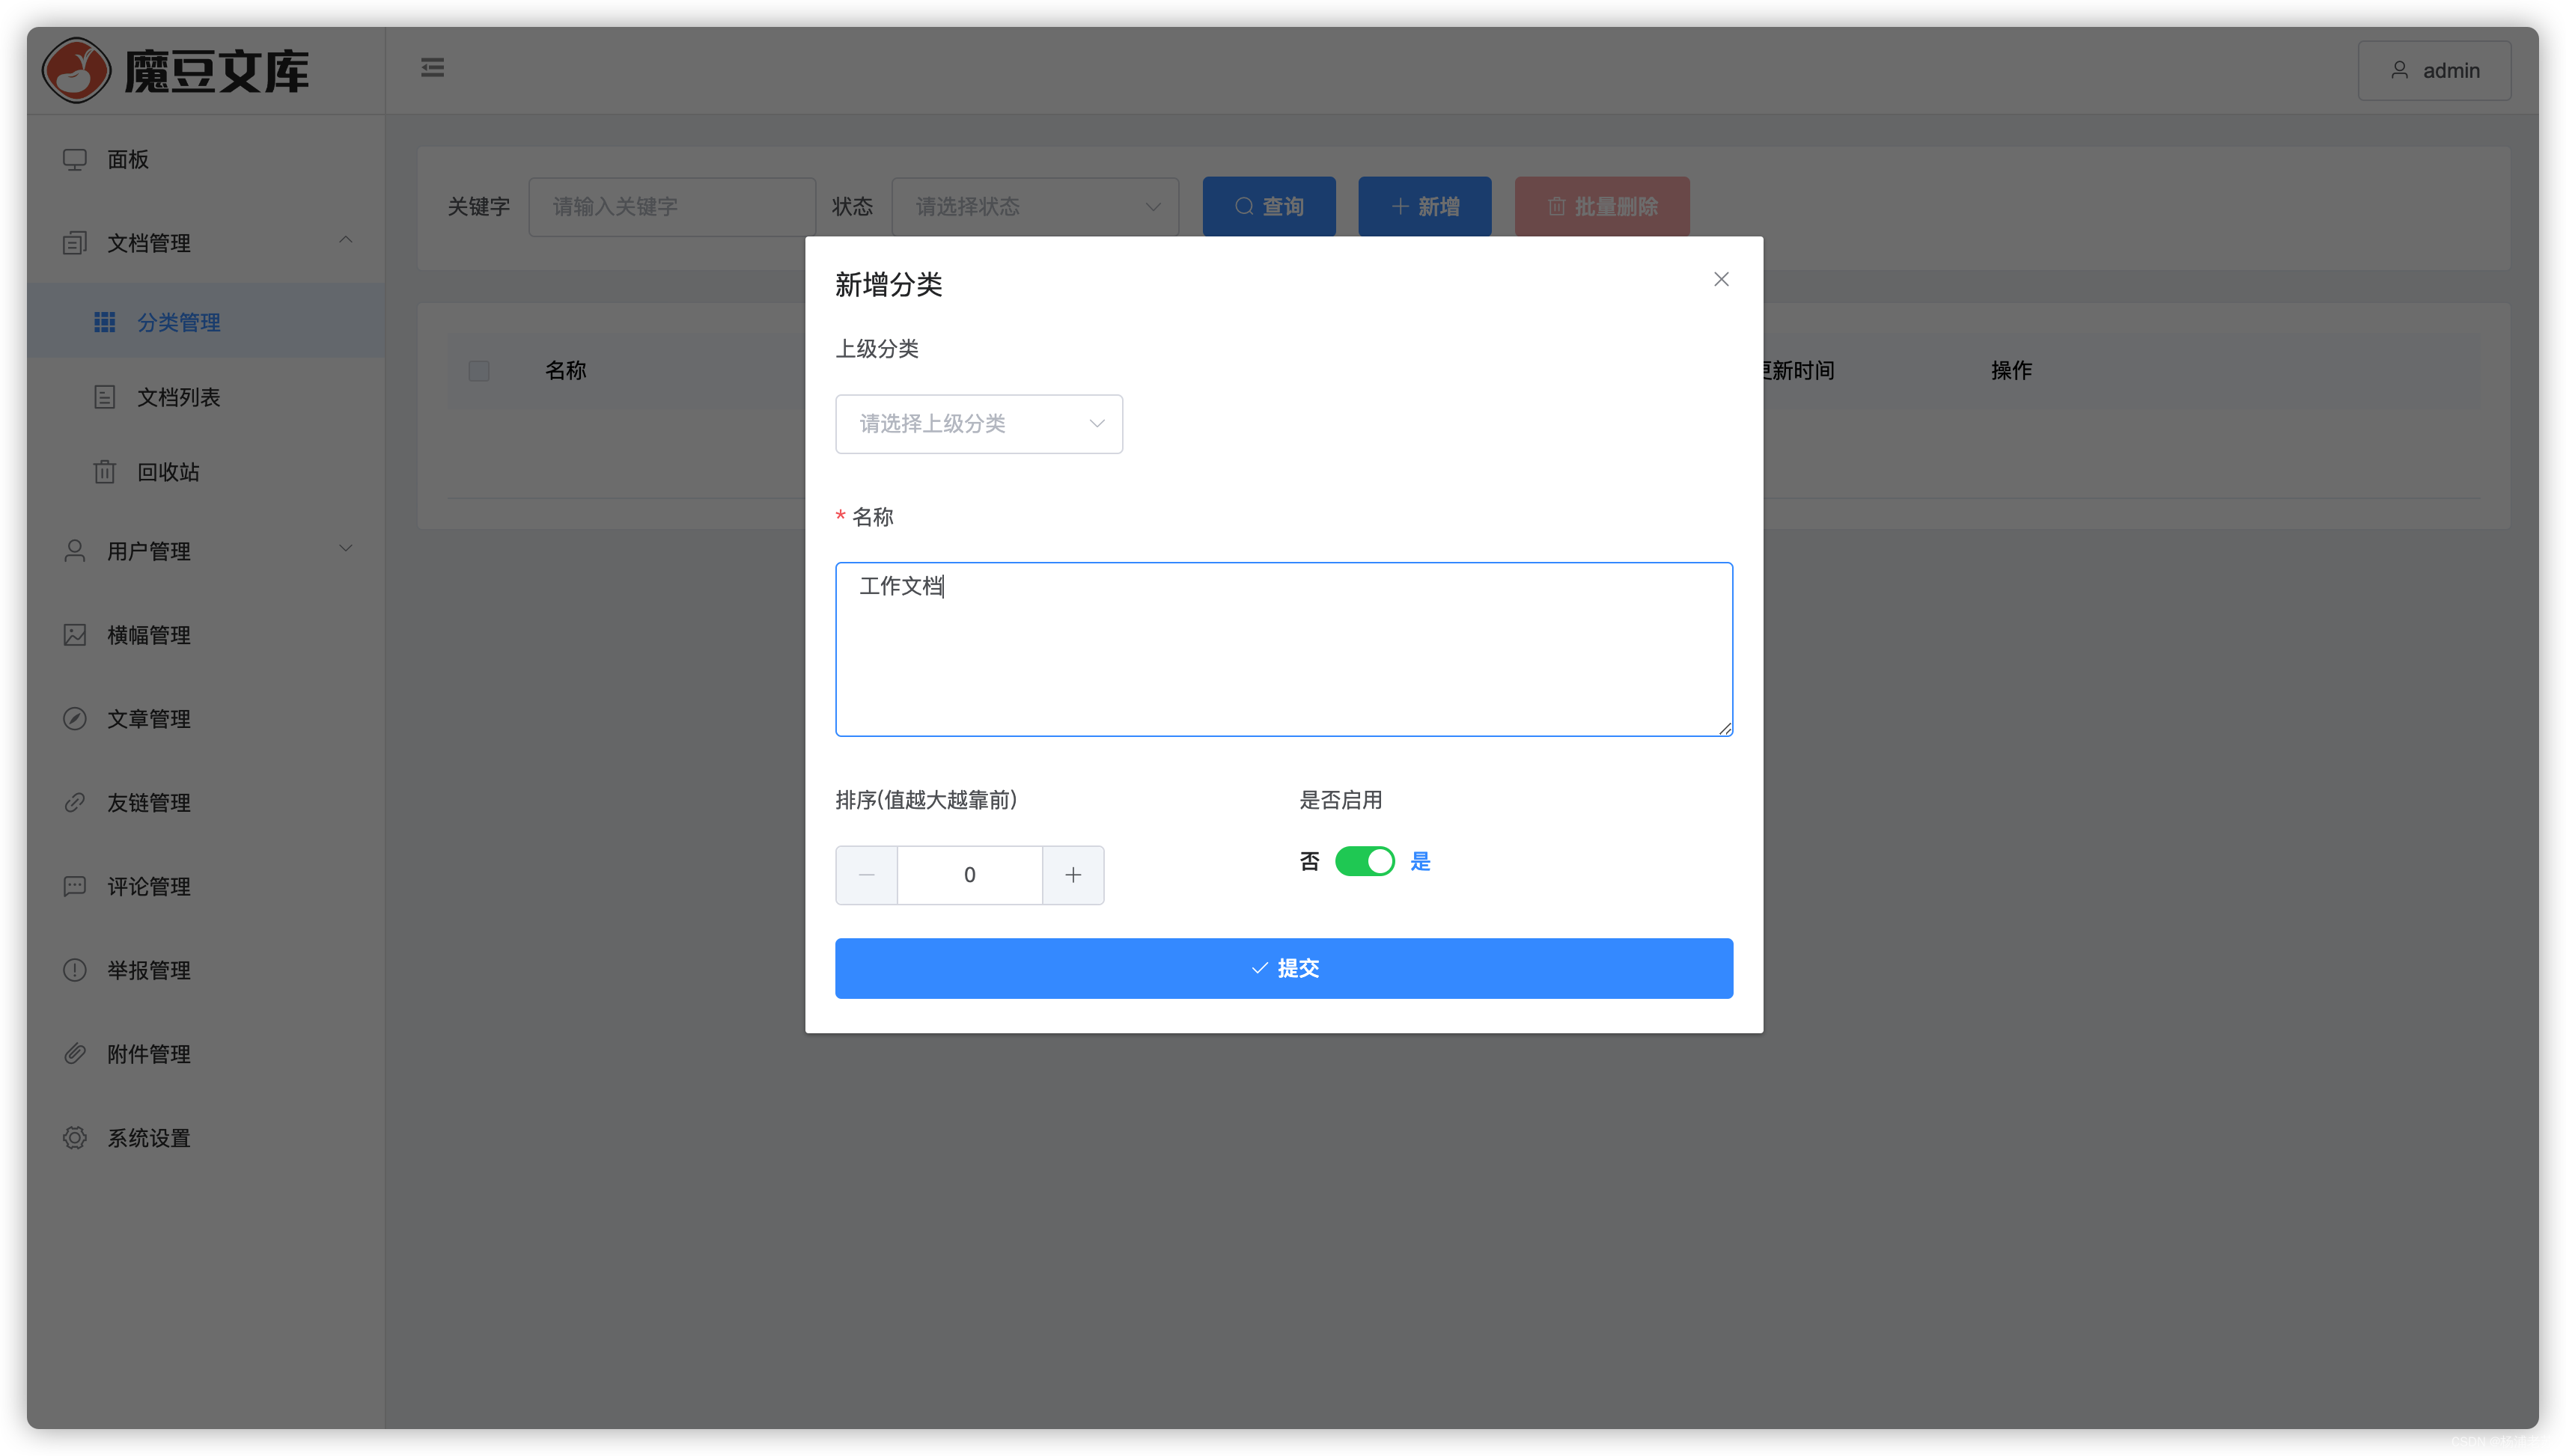This screenshot has width=2566, height=1456.
Task: Toggle the 是否启用 switch
Action: (1364, 861)
